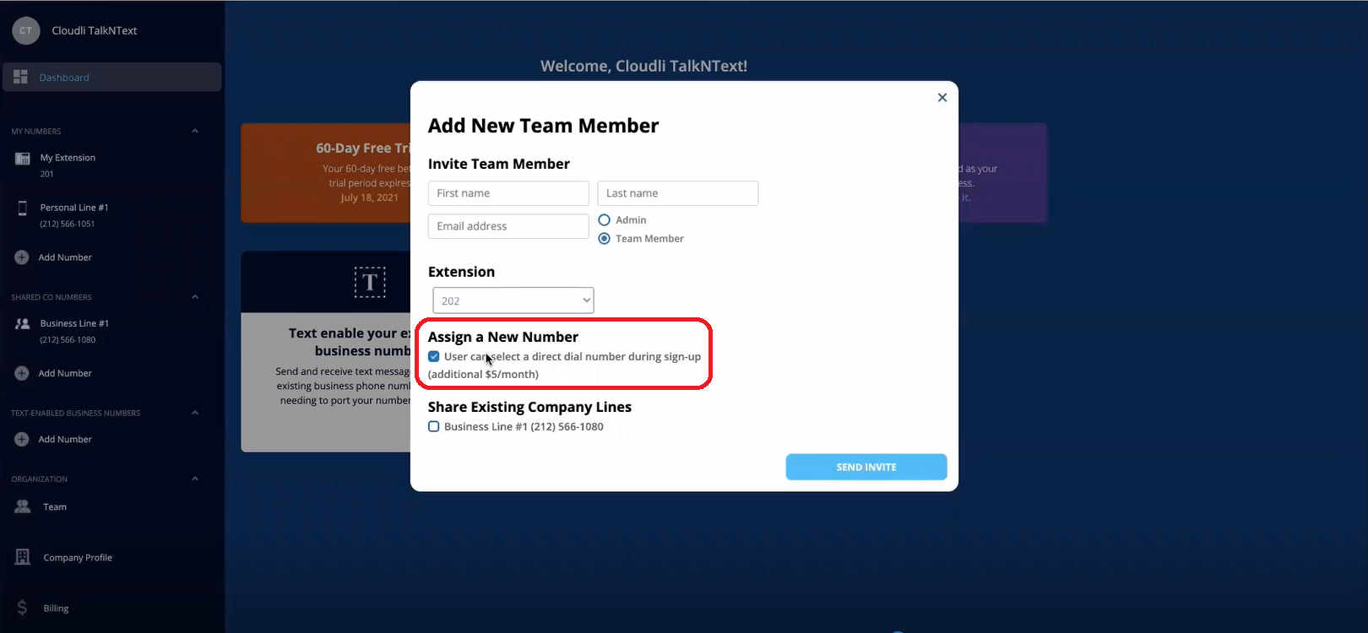Image resolution: width=1368 pixels, height=633 pixels.
Task: Open the Extension 202 dropdown
Action: pyautogui.click(x=513, y=300)
